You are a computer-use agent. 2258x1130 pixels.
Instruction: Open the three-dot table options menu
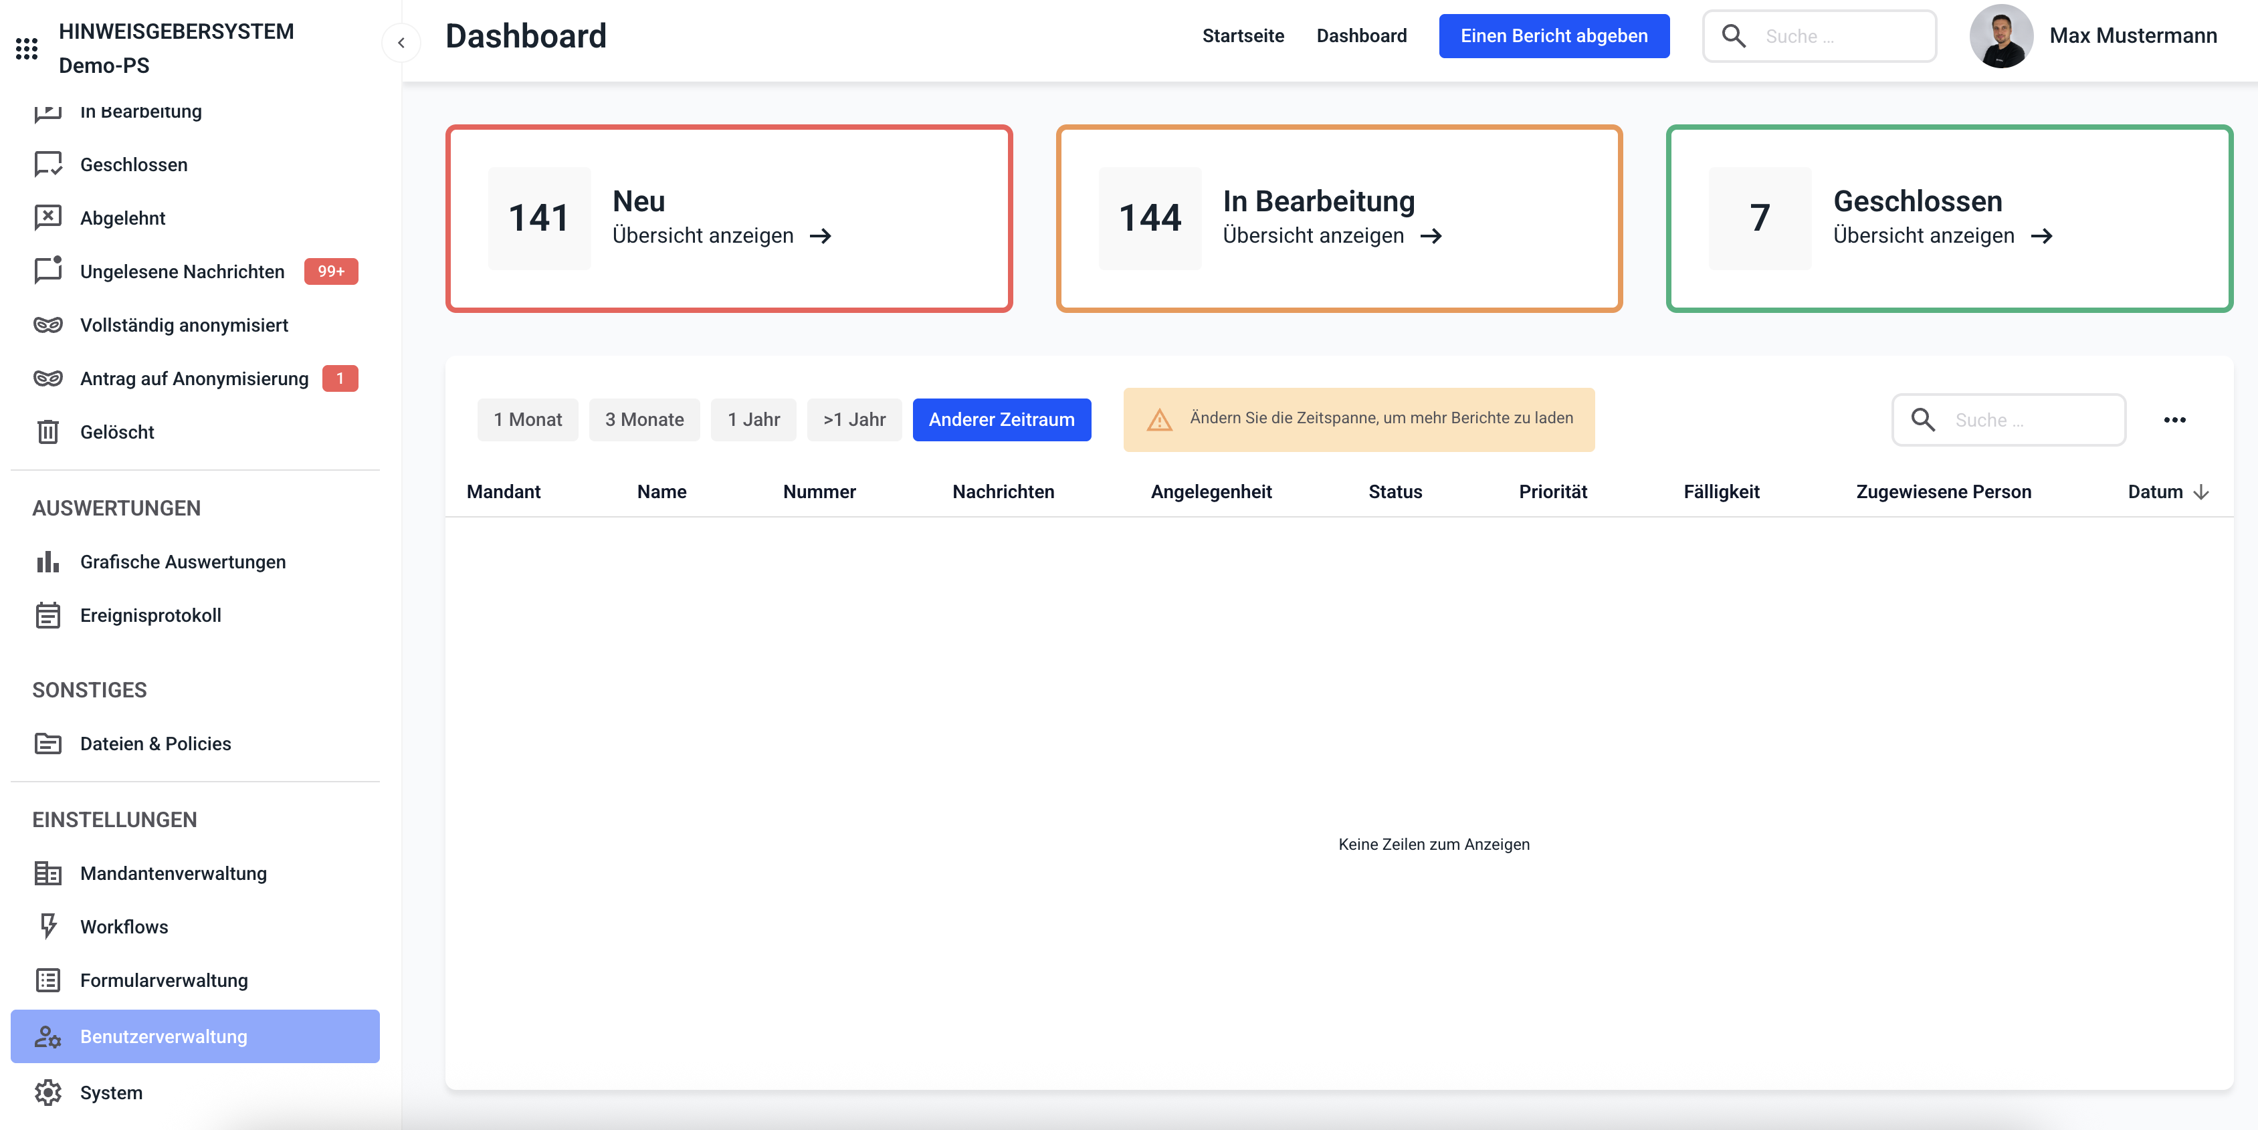pos(2174,420)
